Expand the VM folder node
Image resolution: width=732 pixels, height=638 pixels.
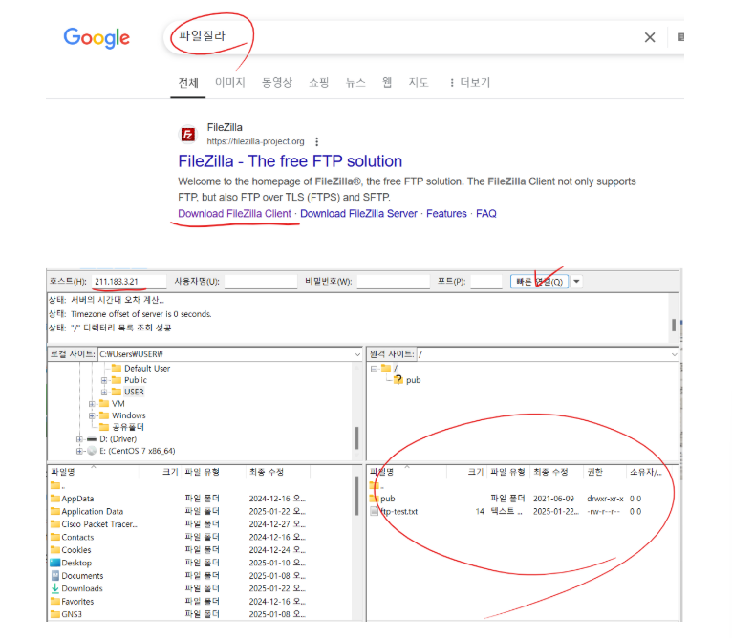point(92,404)
